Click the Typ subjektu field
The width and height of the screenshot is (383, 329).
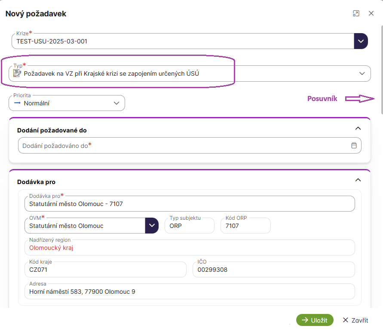(189, 225)
